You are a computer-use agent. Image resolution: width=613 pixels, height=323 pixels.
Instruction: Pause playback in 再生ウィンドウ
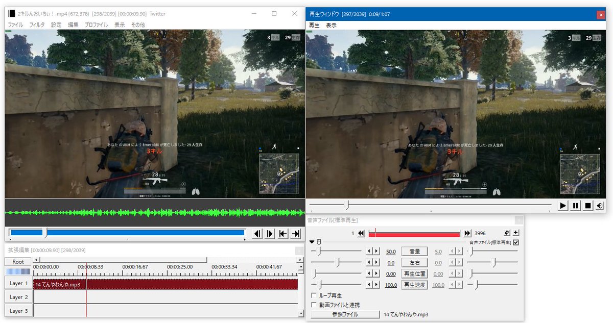point(575,206)
